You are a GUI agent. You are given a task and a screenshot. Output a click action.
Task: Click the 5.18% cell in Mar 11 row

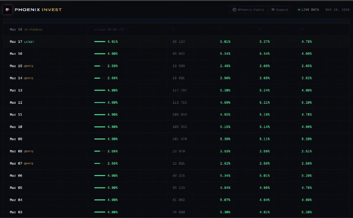point(264,115)
